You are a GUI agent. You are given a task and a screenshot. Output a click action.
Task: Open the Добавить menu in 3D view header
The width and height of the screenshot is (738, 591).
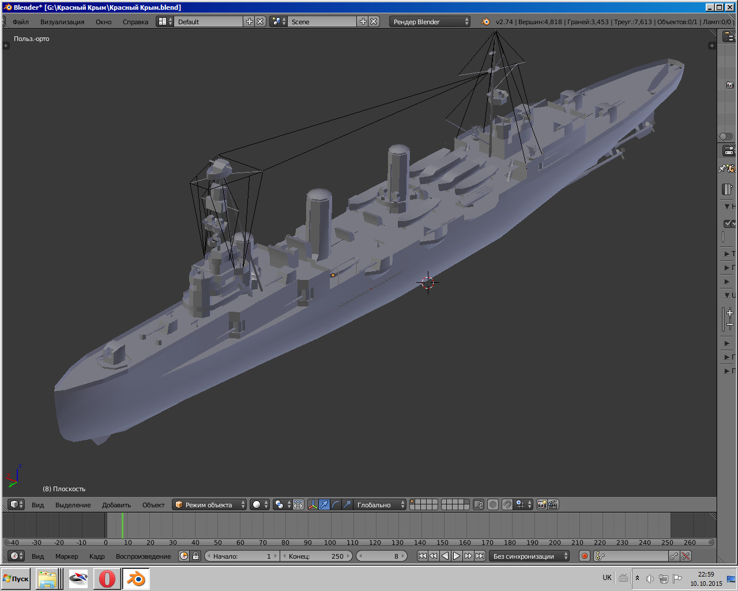pyautogui.click(x=116, y=504)
